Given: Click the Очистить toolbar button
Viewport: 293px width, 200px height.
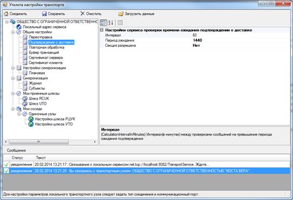Looking at the screenshot, I should [x=91, y=13].
